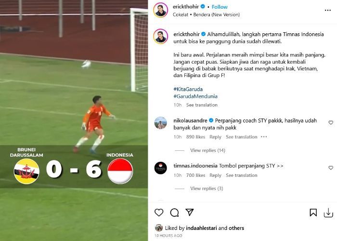Open comments via speech bubble icon
The height and width of the screenshot is (241, 337).
point(174,213)
